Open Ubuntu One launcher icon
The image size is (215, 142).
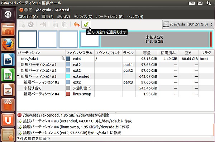point(8,120)
